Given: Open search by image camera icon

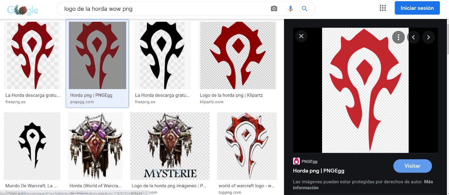Looking at the screenshot, I should (274, 9).
